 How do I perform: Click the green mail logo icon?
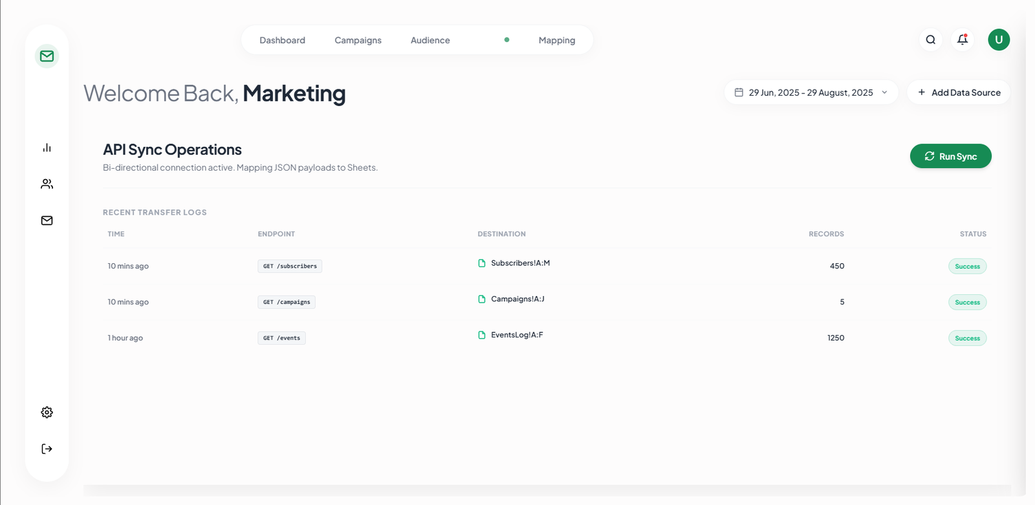(x=47, y=56)
